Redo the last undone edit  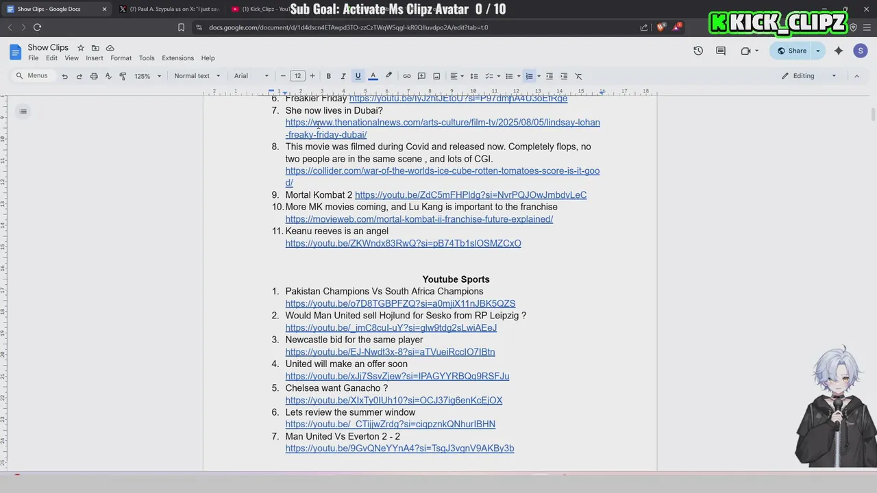(x=79, y=76)
